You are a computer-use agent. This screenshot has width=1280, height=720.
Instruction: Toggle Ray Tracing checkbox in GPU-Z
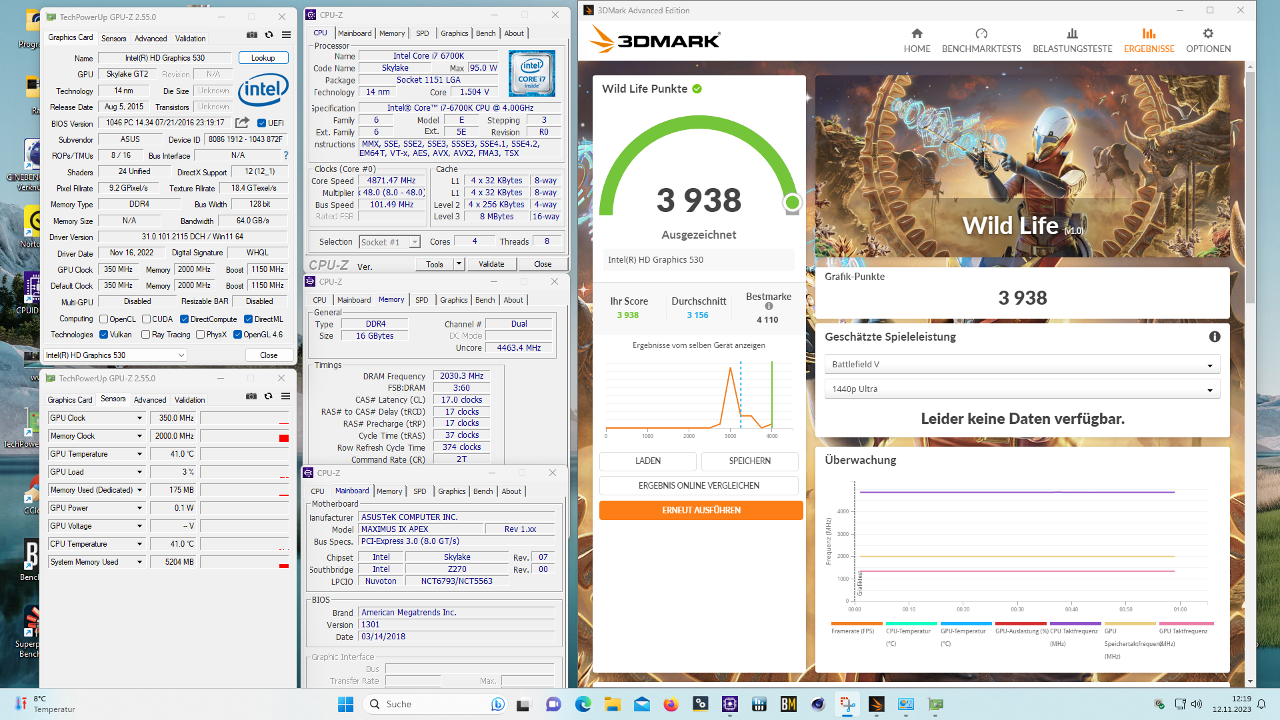tap(145, 335)
